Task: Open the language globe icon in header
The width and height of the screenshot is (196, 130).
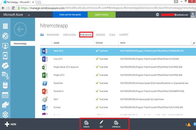Action: point(157,15)
